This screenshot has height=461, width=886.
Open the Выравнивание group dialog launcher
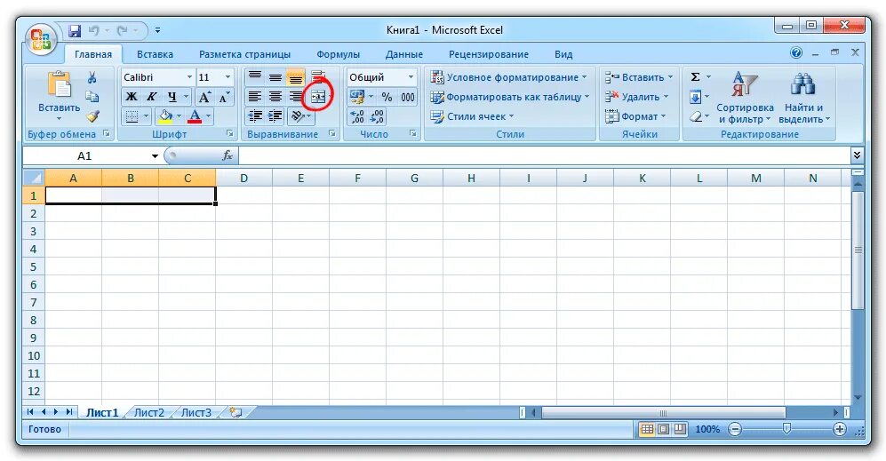(x=332, y=134)
